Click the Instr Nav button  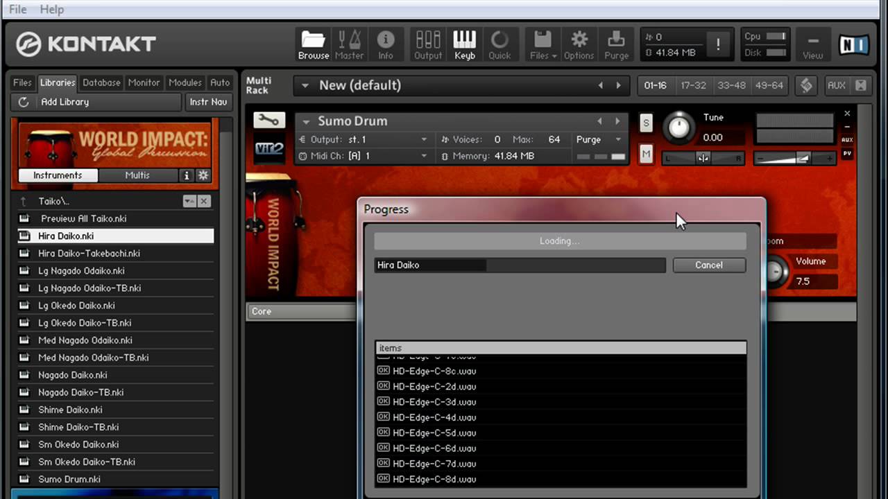click(x=208, y=102)
